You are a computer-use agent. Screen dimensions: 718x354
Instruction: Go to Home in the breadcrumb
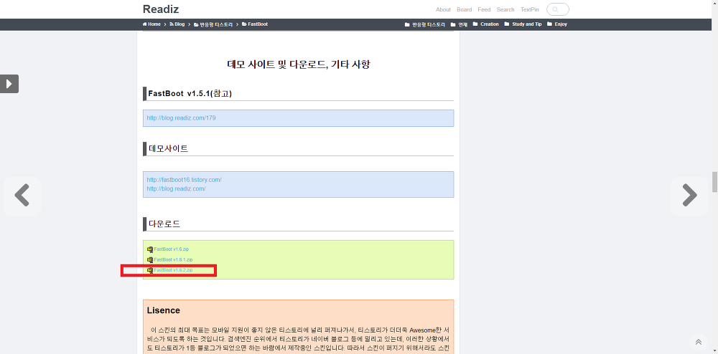click(x=151, y=24)
